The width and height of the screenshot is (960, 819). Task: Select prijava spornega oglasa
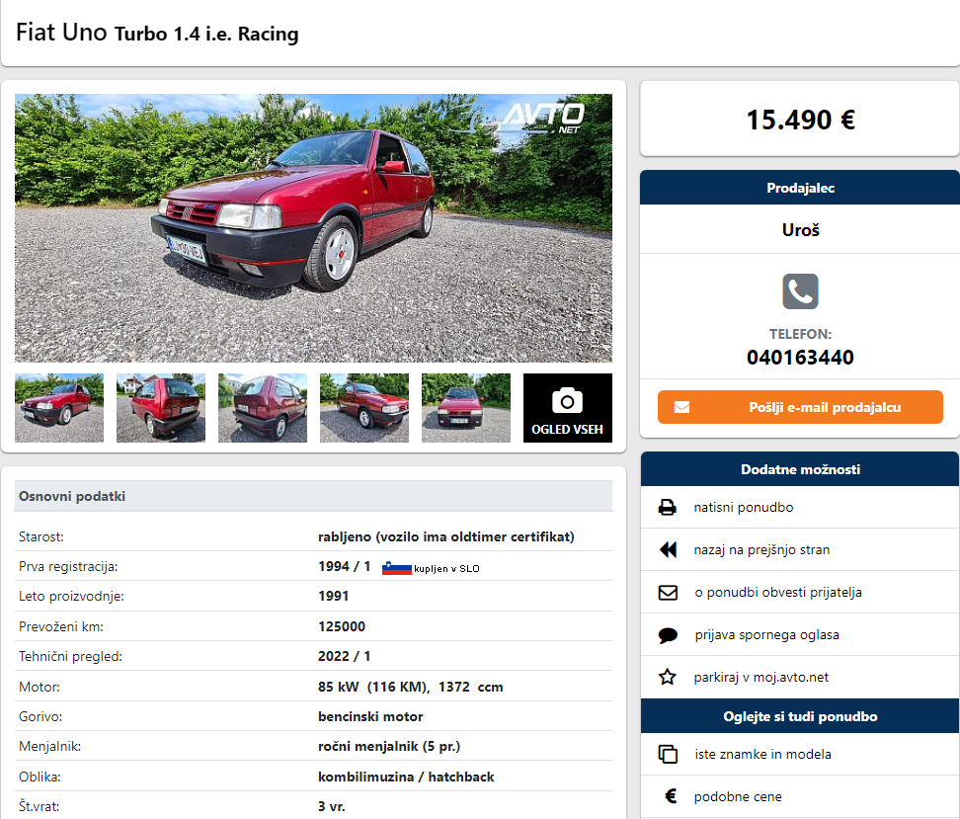766,634
